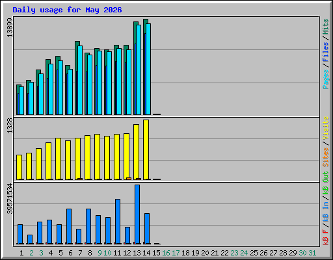Click green day label 16 on the x-axis

tap(166, 253)
